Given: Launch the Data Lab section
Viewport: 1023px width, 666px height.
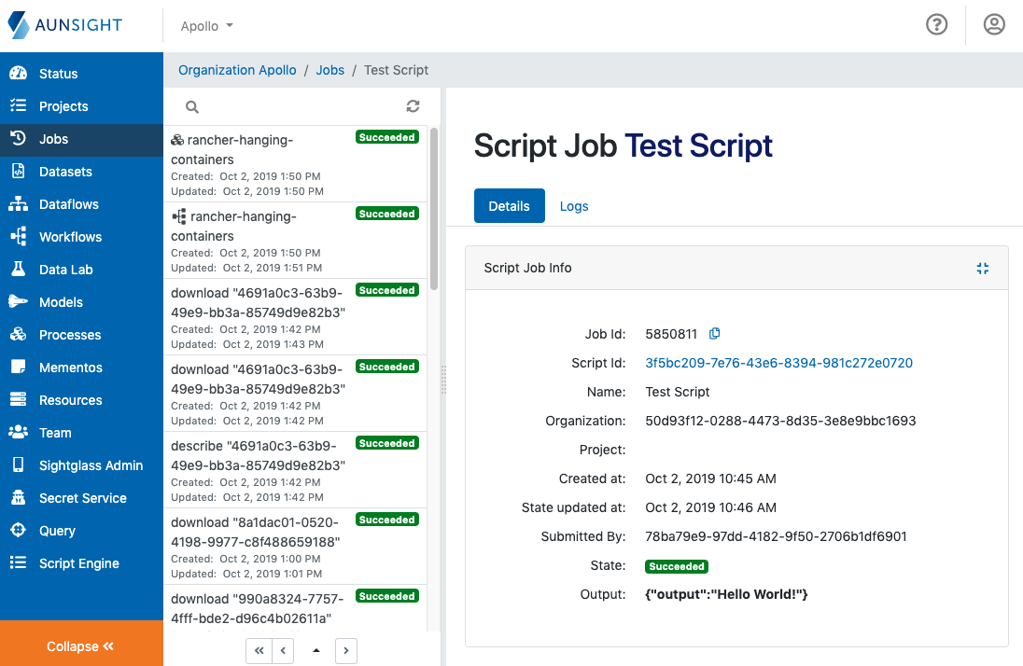Looking at the screenshot, I should coord(63,270).
